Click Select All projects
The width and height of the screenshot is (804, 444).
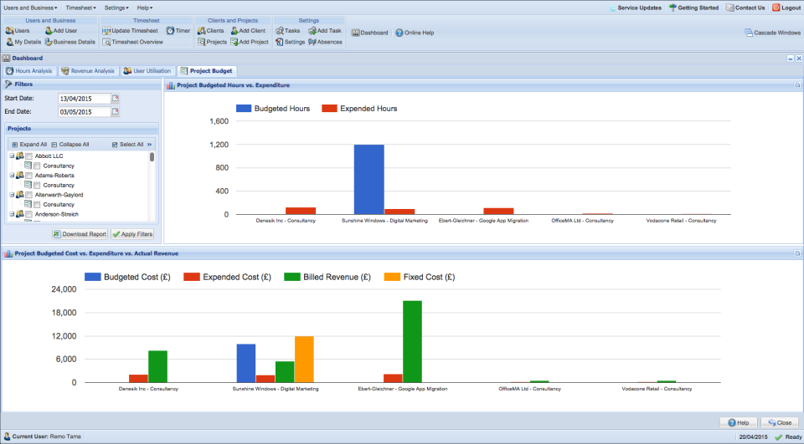pos(127,145)
